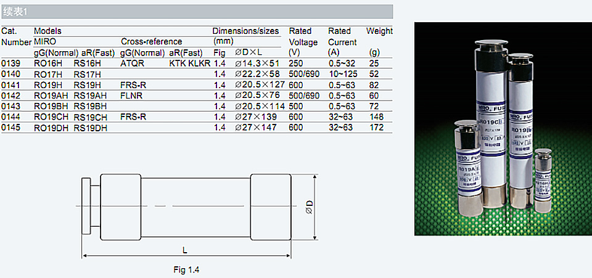Click the ATQR cross-reference cell
Screen dimensions: 592x278
point(132,63)
